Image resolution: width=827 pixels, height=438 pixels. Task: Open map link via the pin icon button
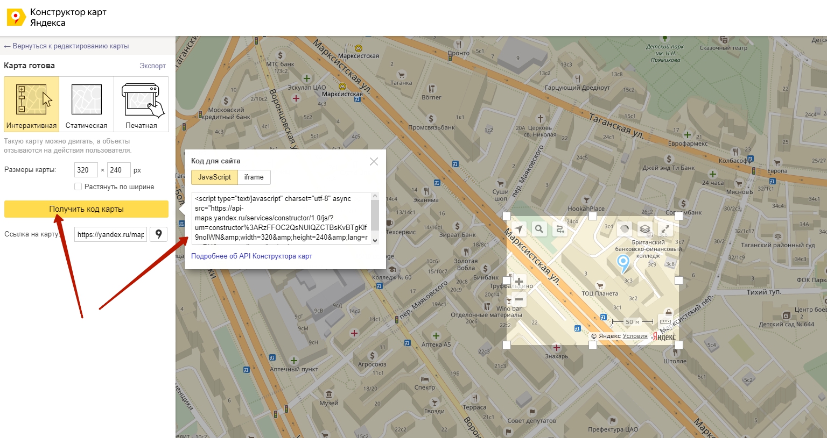click(x=159, y=234)
